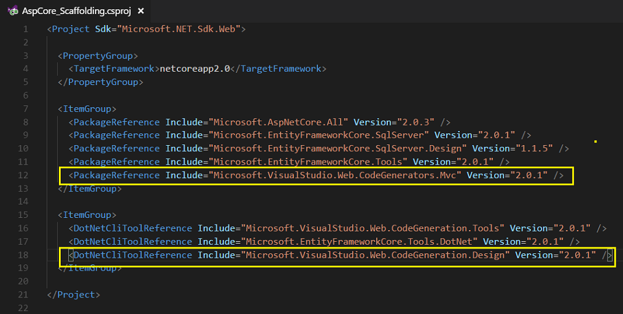Click the csproj file icon in tab
Viewport: 623px width, 314px height.
click(13, 11)
